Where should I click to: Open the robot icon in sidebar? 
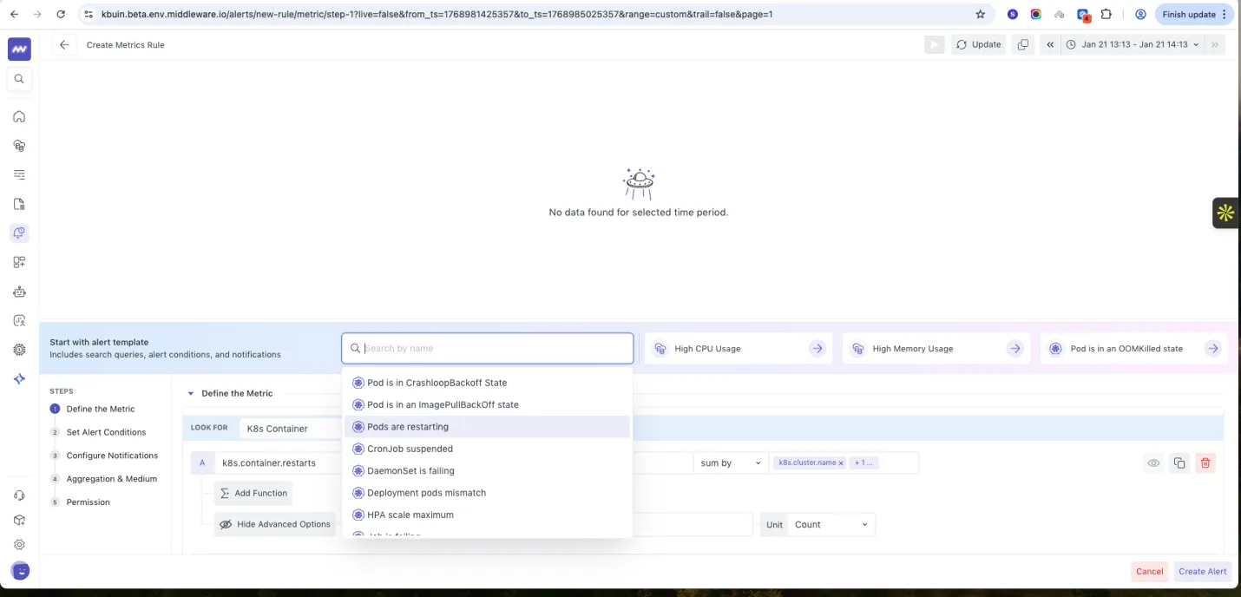19,292
